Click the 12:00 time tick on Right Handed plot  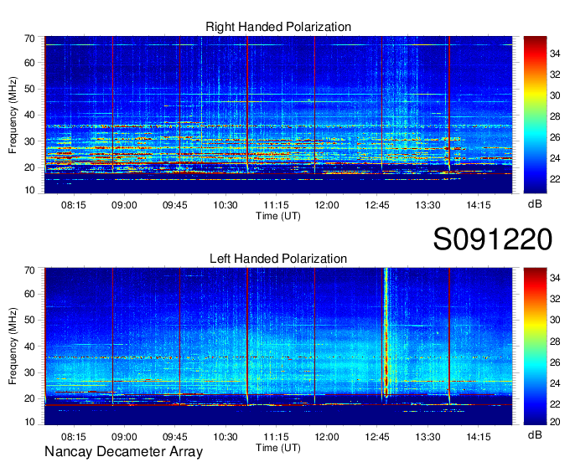click(326, 205)
